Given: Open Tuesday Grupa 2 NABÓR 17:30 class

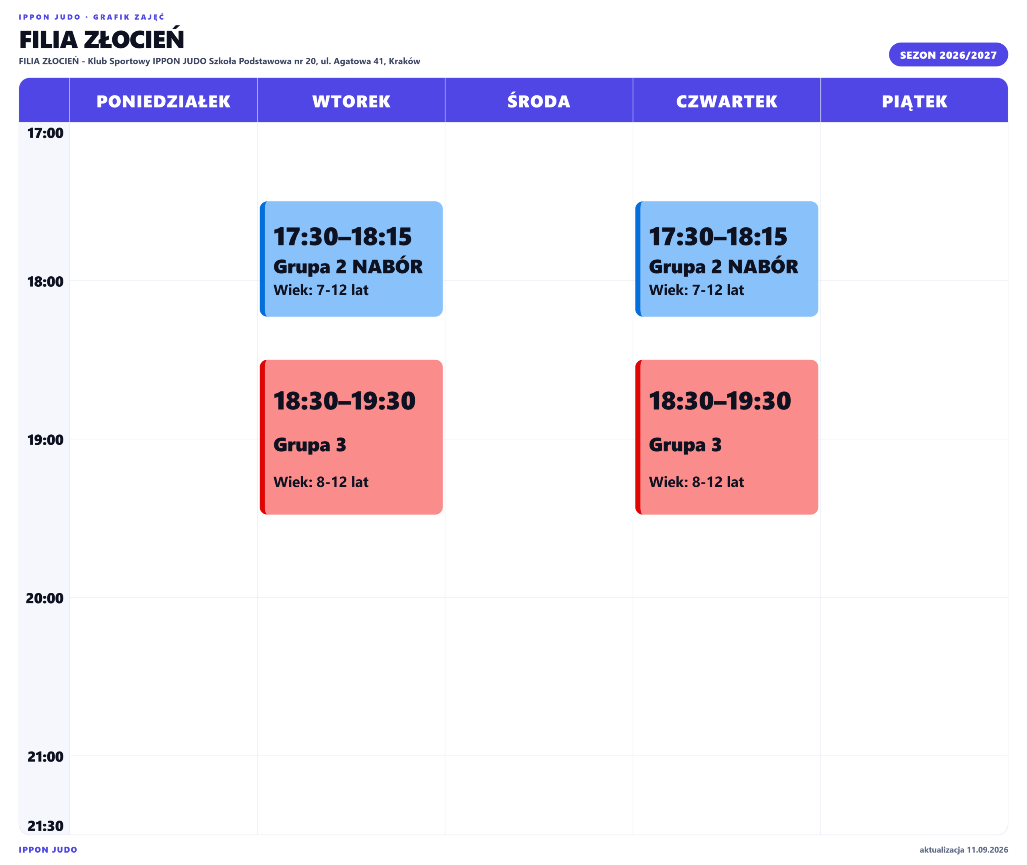Looking at the screenshot, I should click(351, 259).
